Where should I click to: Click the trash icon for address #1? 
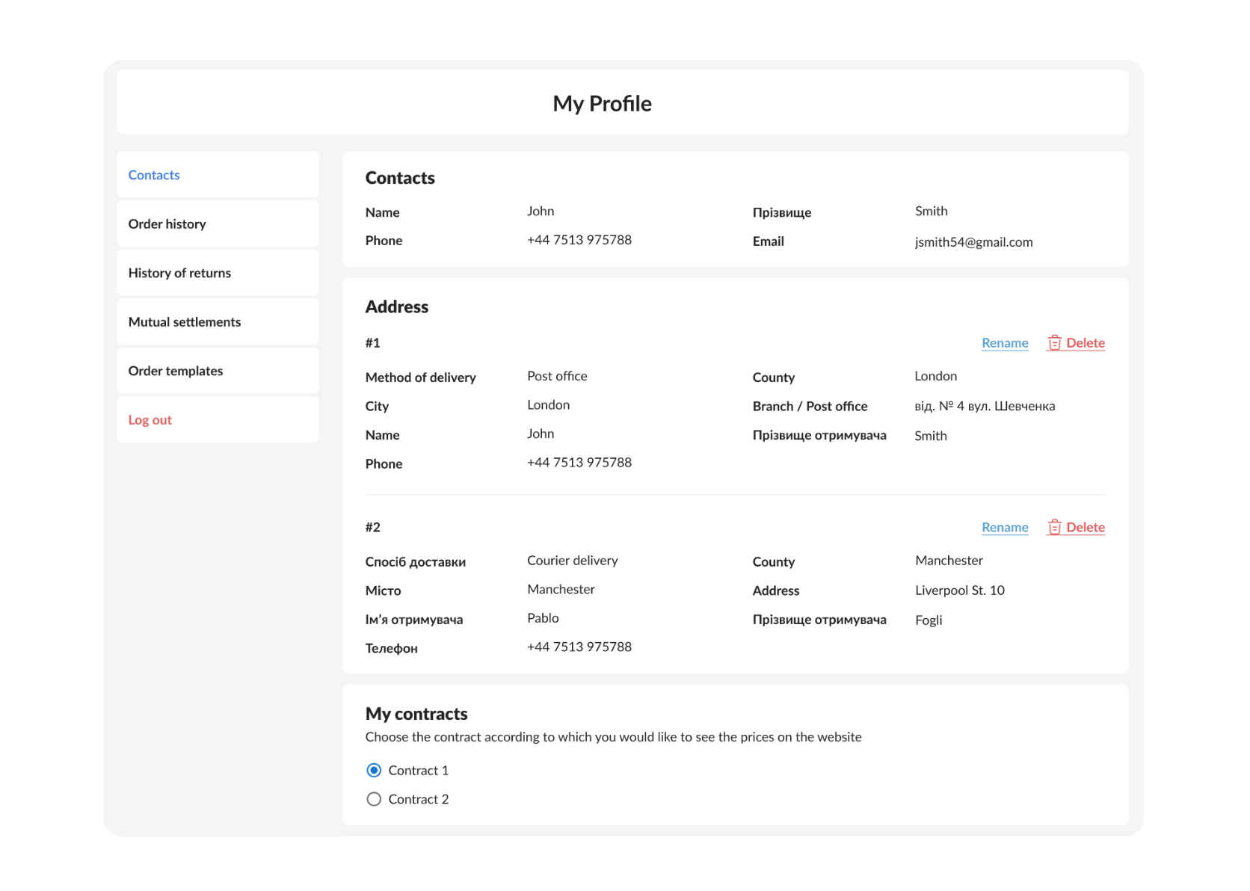(x=1054, y=342)
